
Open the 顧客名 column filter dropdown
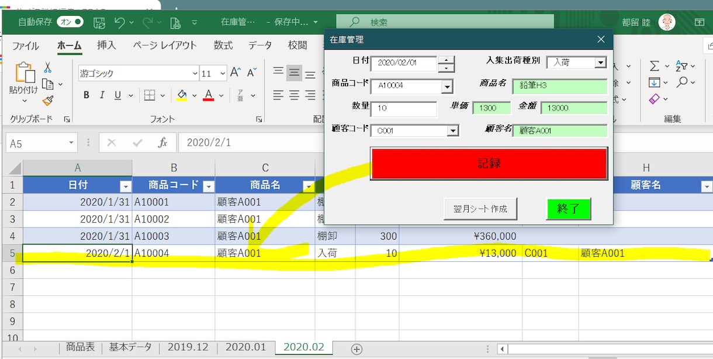click(x=705, y=186)
